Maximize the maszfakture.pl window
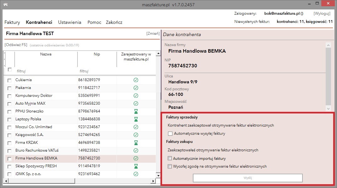The width and height of the screenshot is (337, 188). tap(317, 3)
